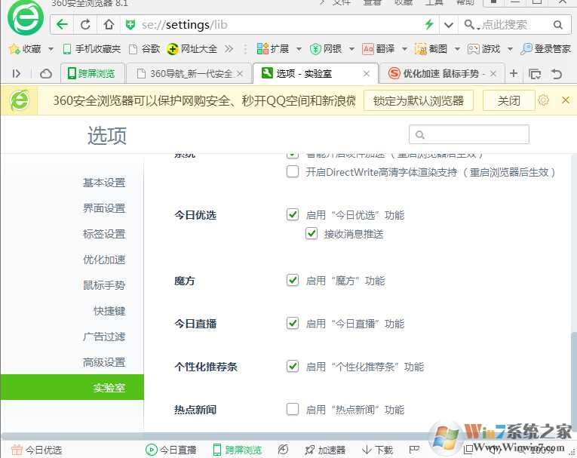
Task: Click the 锁定为默认浏览器 button
Action: pos(418,100)
